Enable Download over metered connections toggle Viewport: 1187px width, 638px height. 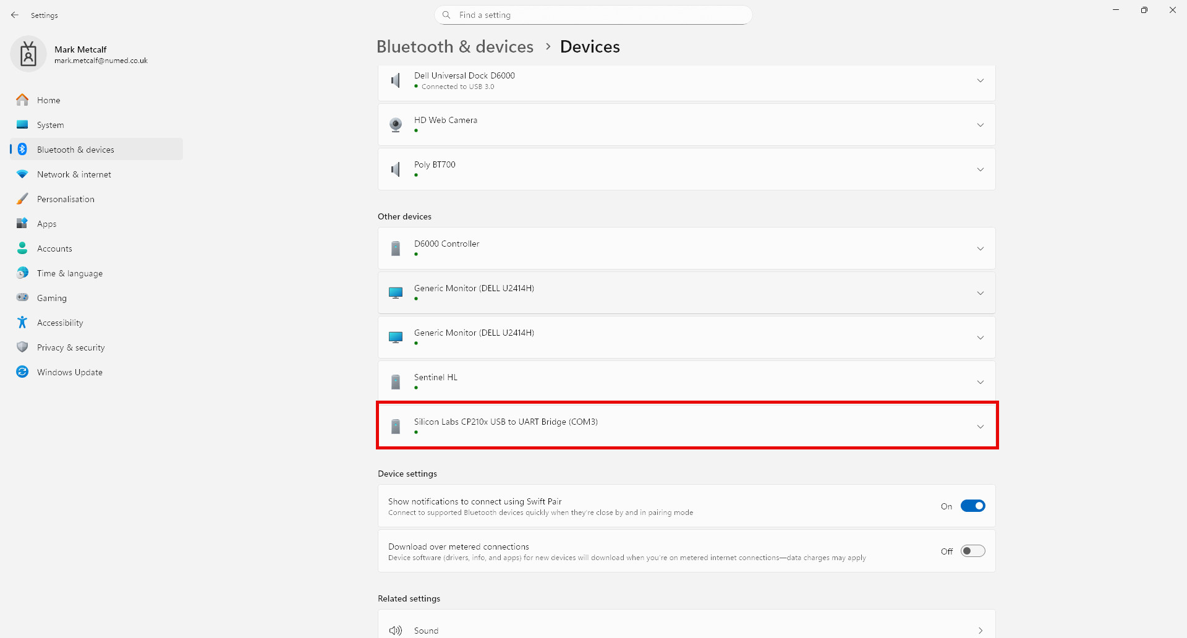click(x=972, y=551)
